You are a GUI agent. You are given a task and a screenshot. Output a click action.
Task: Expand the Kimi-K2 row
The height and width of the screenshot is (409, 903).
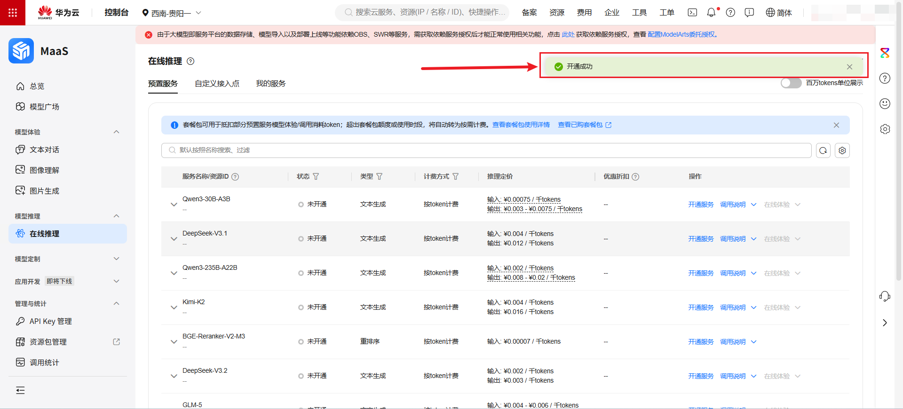(174, 307)
